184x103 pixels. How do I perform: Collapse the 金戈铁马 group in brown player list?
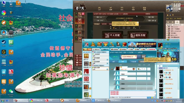coord(167,25)
